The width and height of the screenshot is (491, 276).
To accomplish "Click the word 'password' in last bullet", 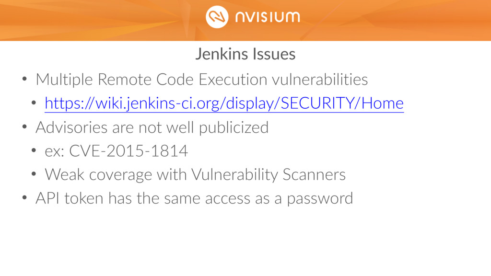I will (320, 199).
